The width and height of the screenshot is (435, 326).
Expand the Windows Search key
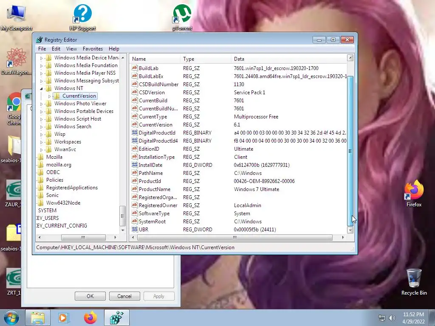(x=41, y=127)
